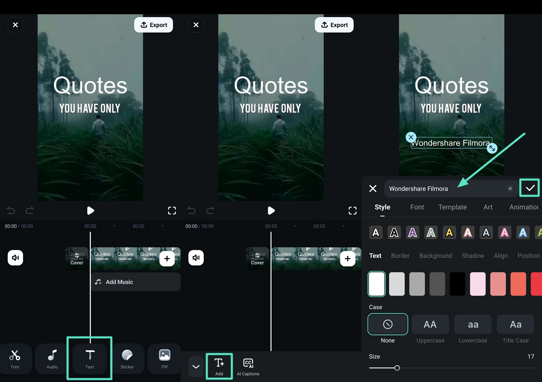The height and width of the screenshot is (382, 542).
Task: Add a clip with plus on Add Music screen
Action: coord(167,258)
